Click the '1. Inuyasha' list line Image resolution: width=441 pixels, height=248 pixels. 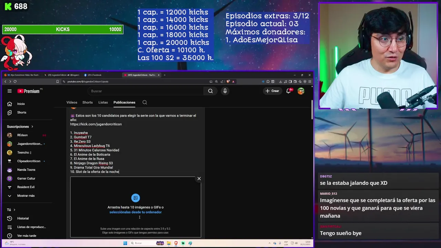tap(79, 133)
